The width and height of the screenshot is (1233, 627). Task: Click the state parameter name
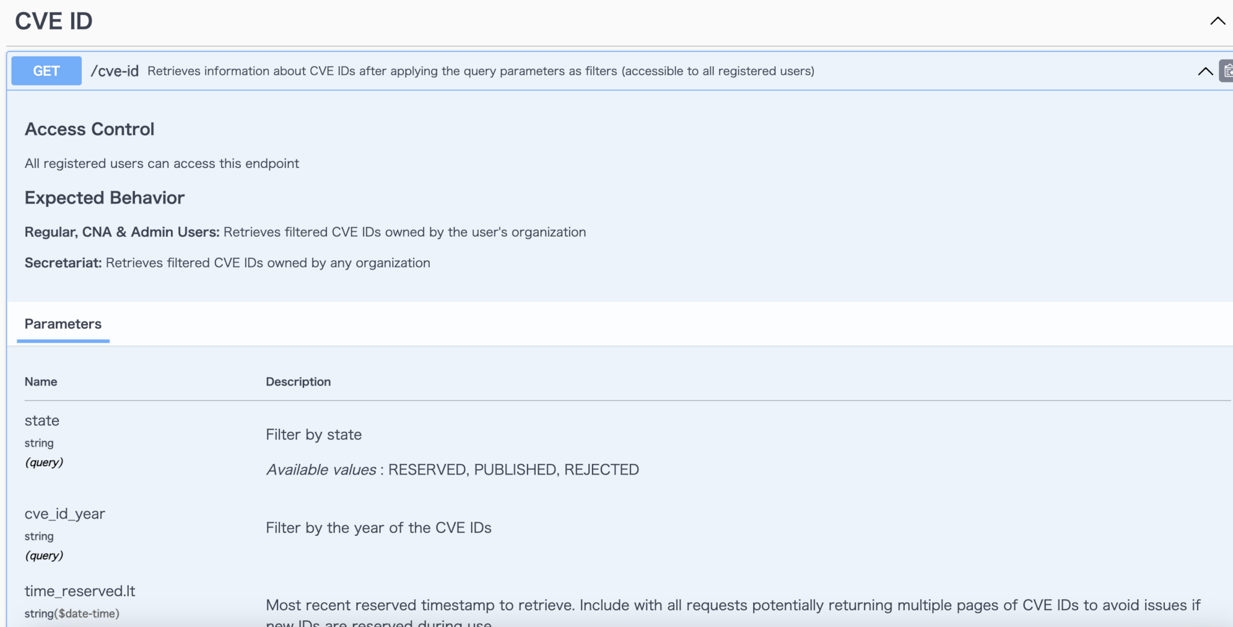click(x=42, y=420)
